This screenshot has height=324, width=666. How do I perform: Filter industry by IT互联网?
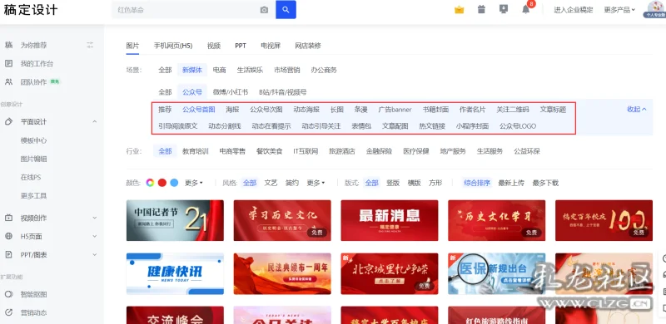point(306,151)
